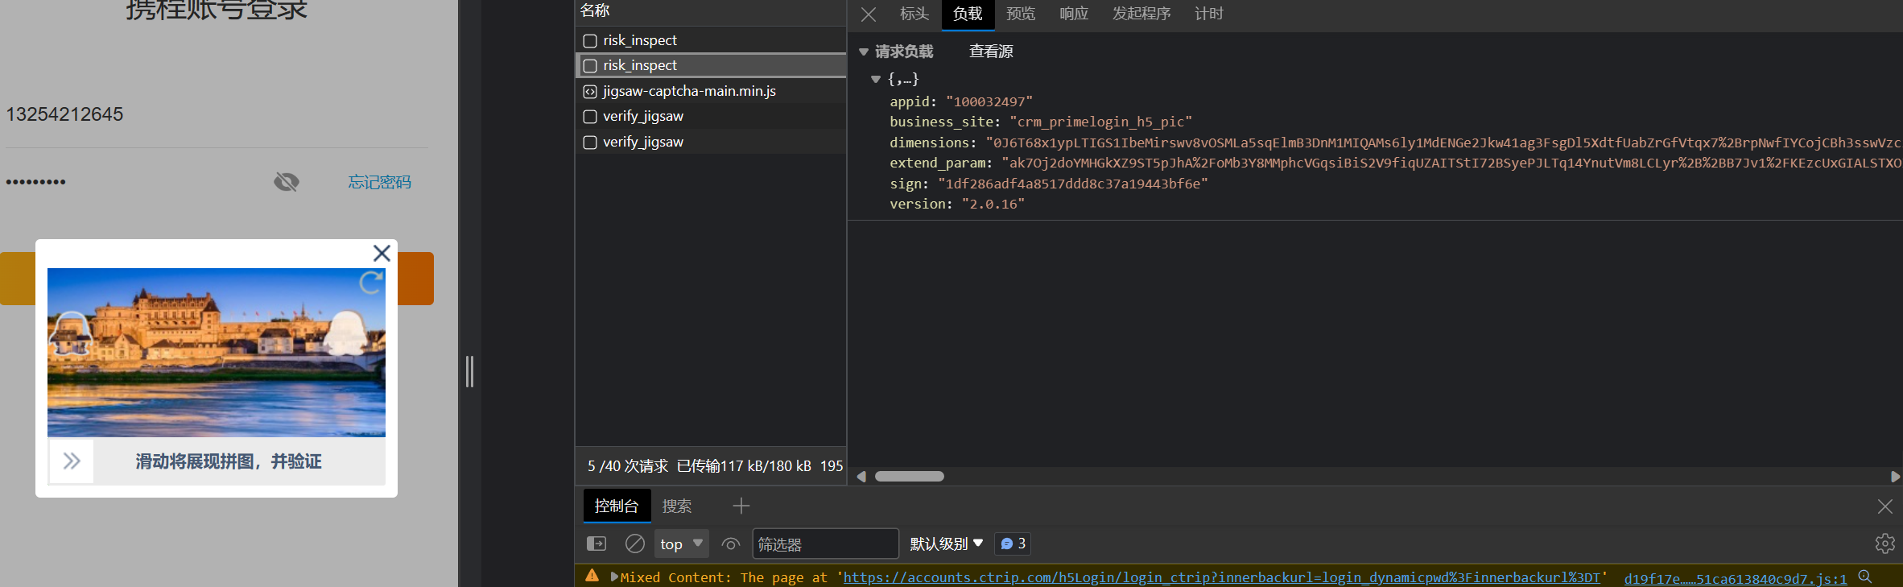The width and height of the screenshot is (1903, 587).
Task: Click the captcha slider arrow handle
Action: [x=72, y=461]
